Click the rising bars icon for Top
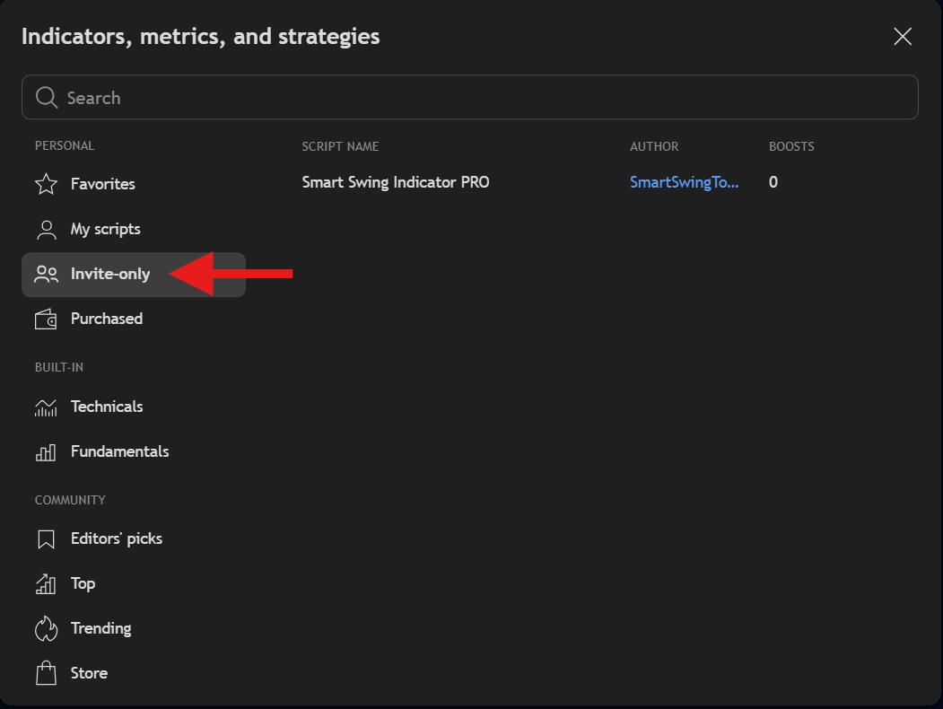The height and width of the screenshot is (709, 943). (46, 584)
